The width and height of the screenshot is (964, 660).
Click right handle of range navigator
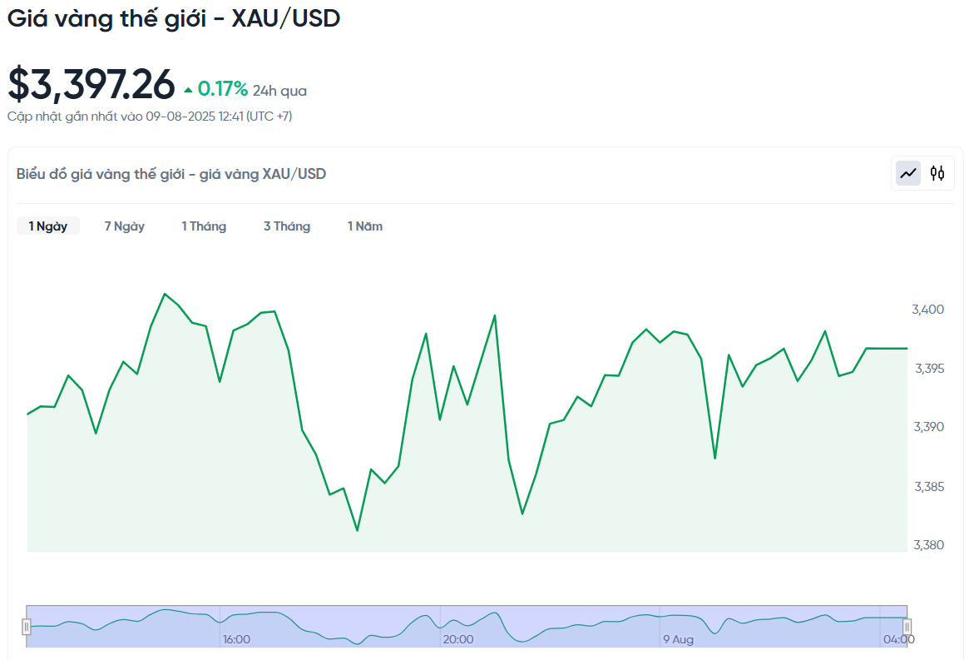pos(907,627)
